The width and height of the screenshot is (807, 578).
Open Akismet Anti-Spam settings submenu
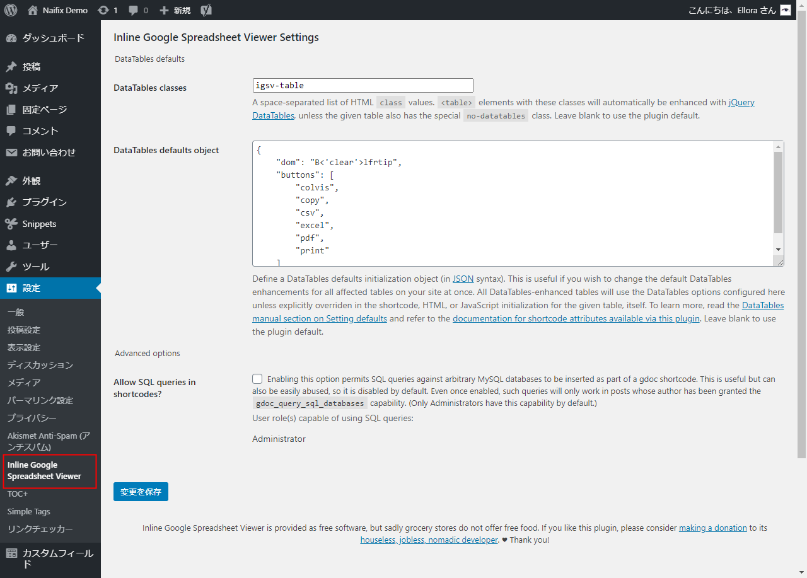tap(49, 441)
